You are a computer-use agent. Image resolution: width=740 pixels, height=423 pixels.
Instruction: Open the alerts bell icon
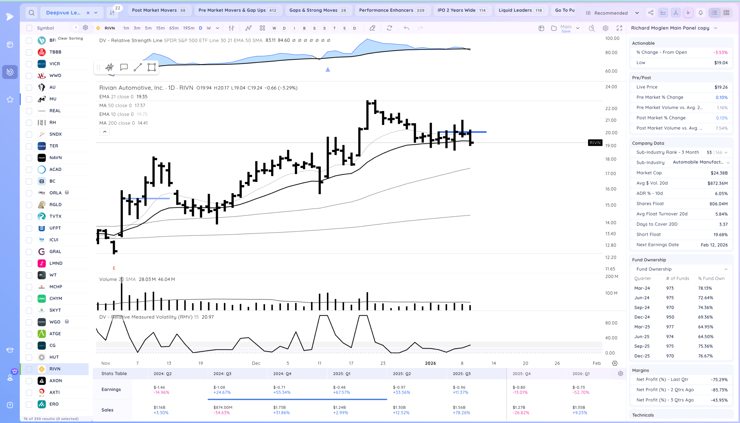701,13
